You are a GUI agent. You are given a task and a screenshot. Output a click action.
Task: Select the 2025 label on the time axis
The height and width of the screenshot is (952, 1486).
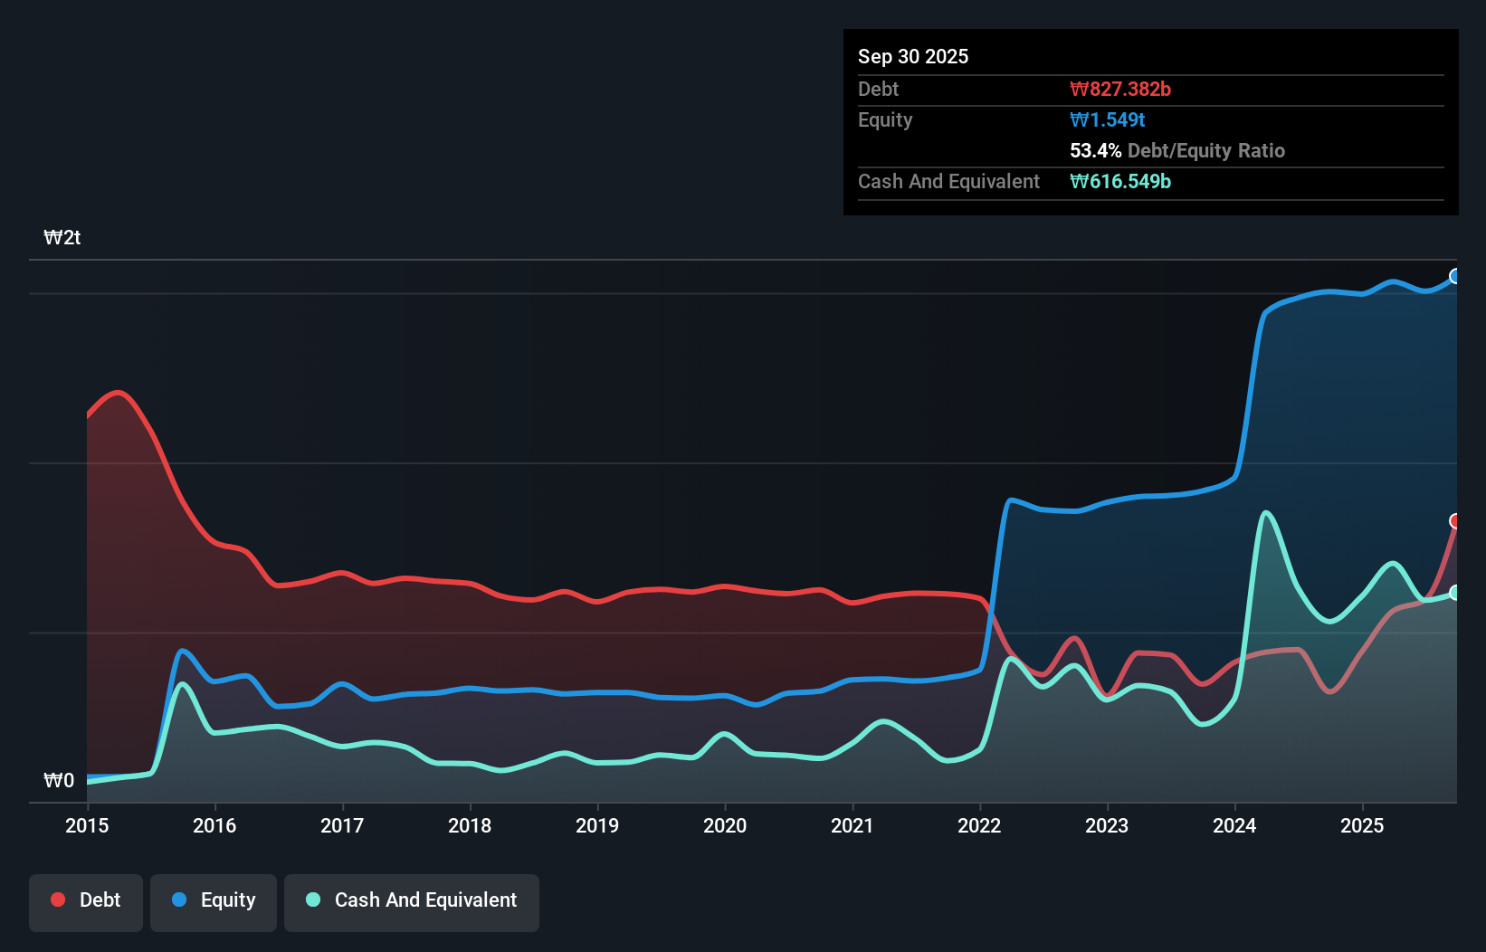(1363, 826)
